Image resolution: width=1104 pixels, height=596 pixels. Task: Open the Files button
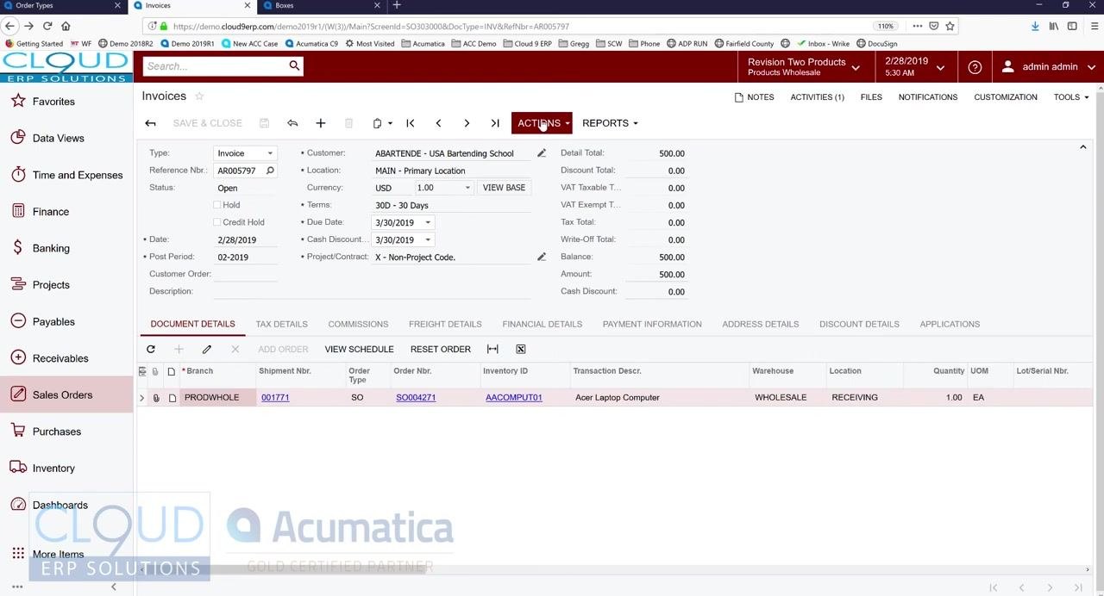pos(871,97)
